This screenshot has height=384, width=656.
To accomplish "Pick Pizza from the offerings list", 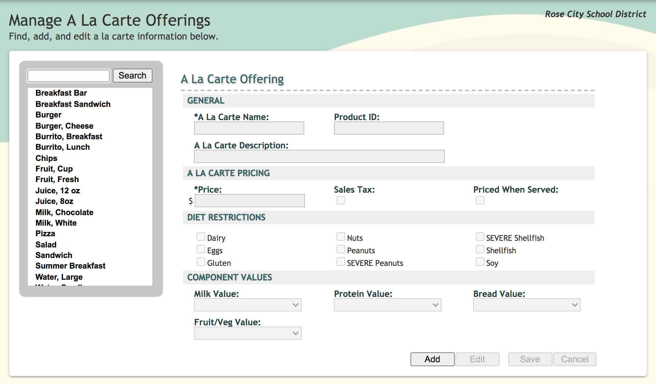I will tap(45, 234).
